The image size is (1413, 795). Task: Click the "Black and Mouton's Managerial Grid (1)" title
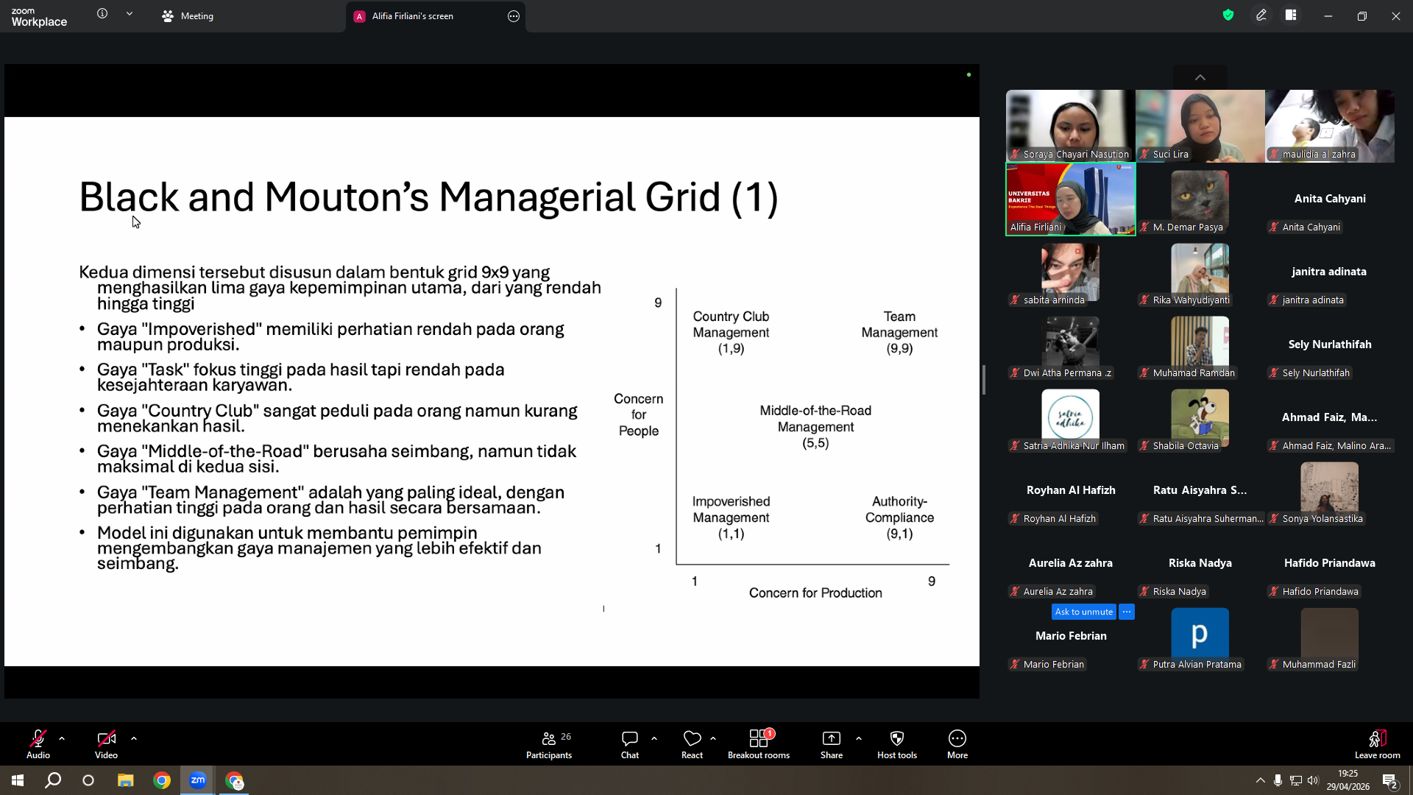(x=428, y=197)
